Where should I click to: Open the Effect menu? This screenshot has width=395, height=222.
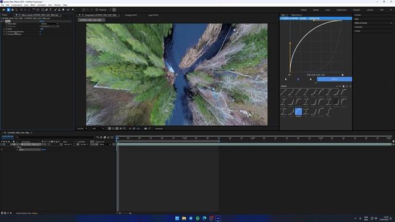tap(33, 5)
